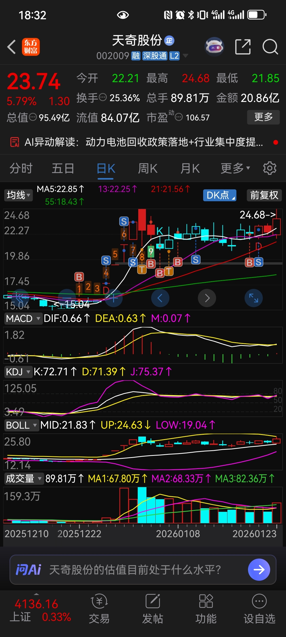Open the robot AI assistant avatar
This screenshot has height=637, width=286.
[x=214, y=47]
